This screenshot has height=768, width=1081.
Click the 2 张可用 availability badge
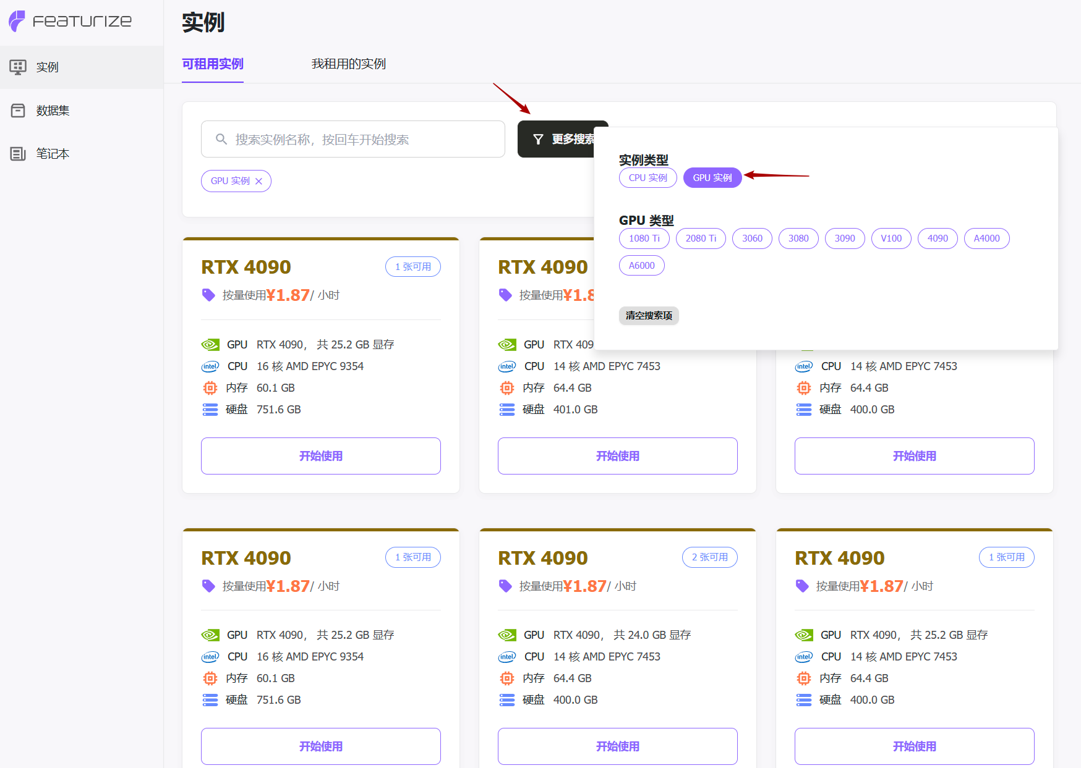tap(709, 557)
